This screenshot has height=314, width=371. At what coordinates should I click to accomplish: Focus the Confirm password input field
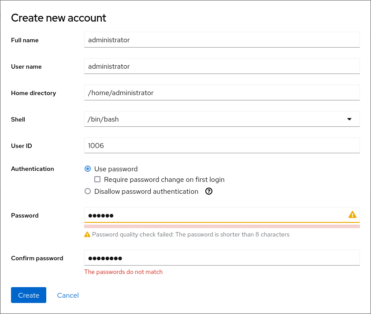[x=222, y=258]
